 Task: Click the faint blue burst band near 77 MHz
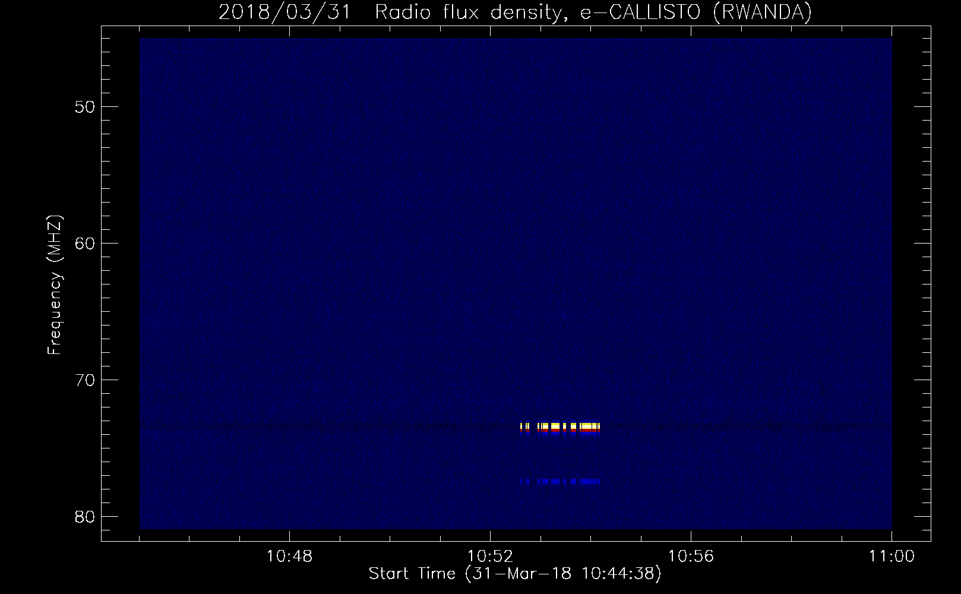point(560,481)
